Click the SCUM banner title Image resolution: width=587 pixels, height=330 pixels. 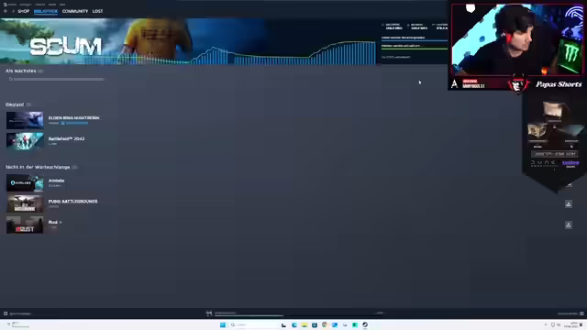[x=65, y=47]
